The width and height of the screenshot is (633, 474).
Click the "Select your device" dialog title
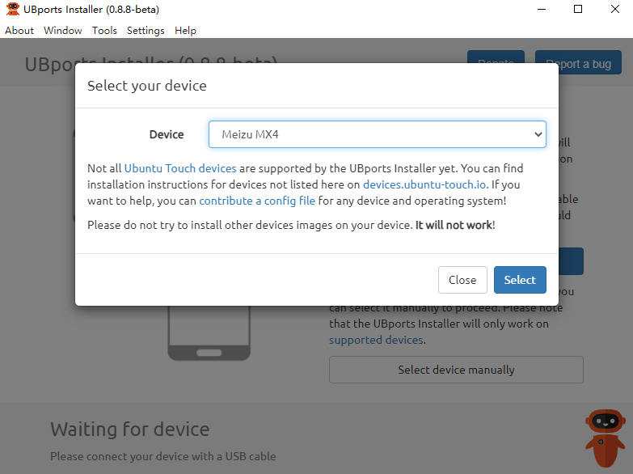pos(147,86)
